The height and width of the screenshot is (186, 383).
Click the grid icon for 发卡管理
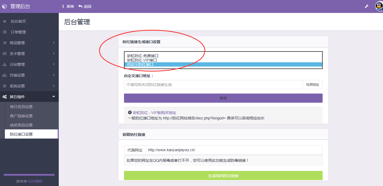tap(5, 54)
